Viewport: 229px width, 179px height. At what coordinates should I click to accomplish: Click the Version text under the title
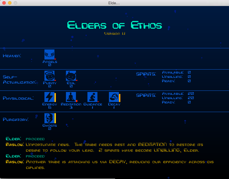pyautogui.click(x=115, y=34)
